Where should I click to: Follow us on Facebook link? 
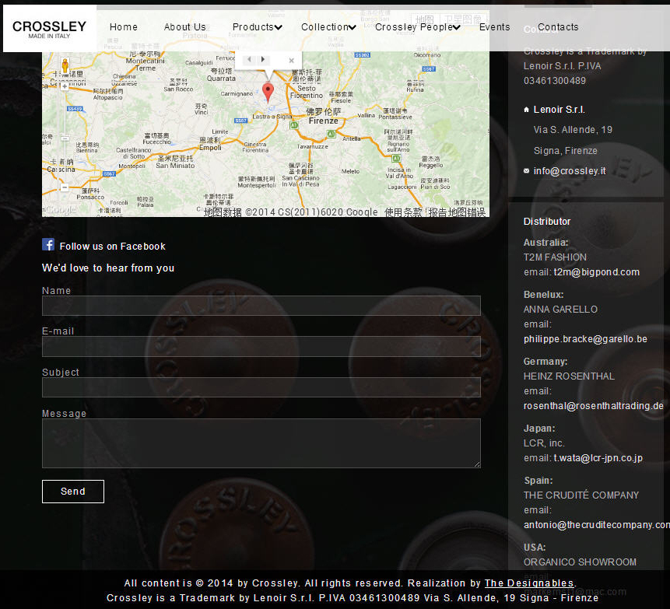point(112,247)
